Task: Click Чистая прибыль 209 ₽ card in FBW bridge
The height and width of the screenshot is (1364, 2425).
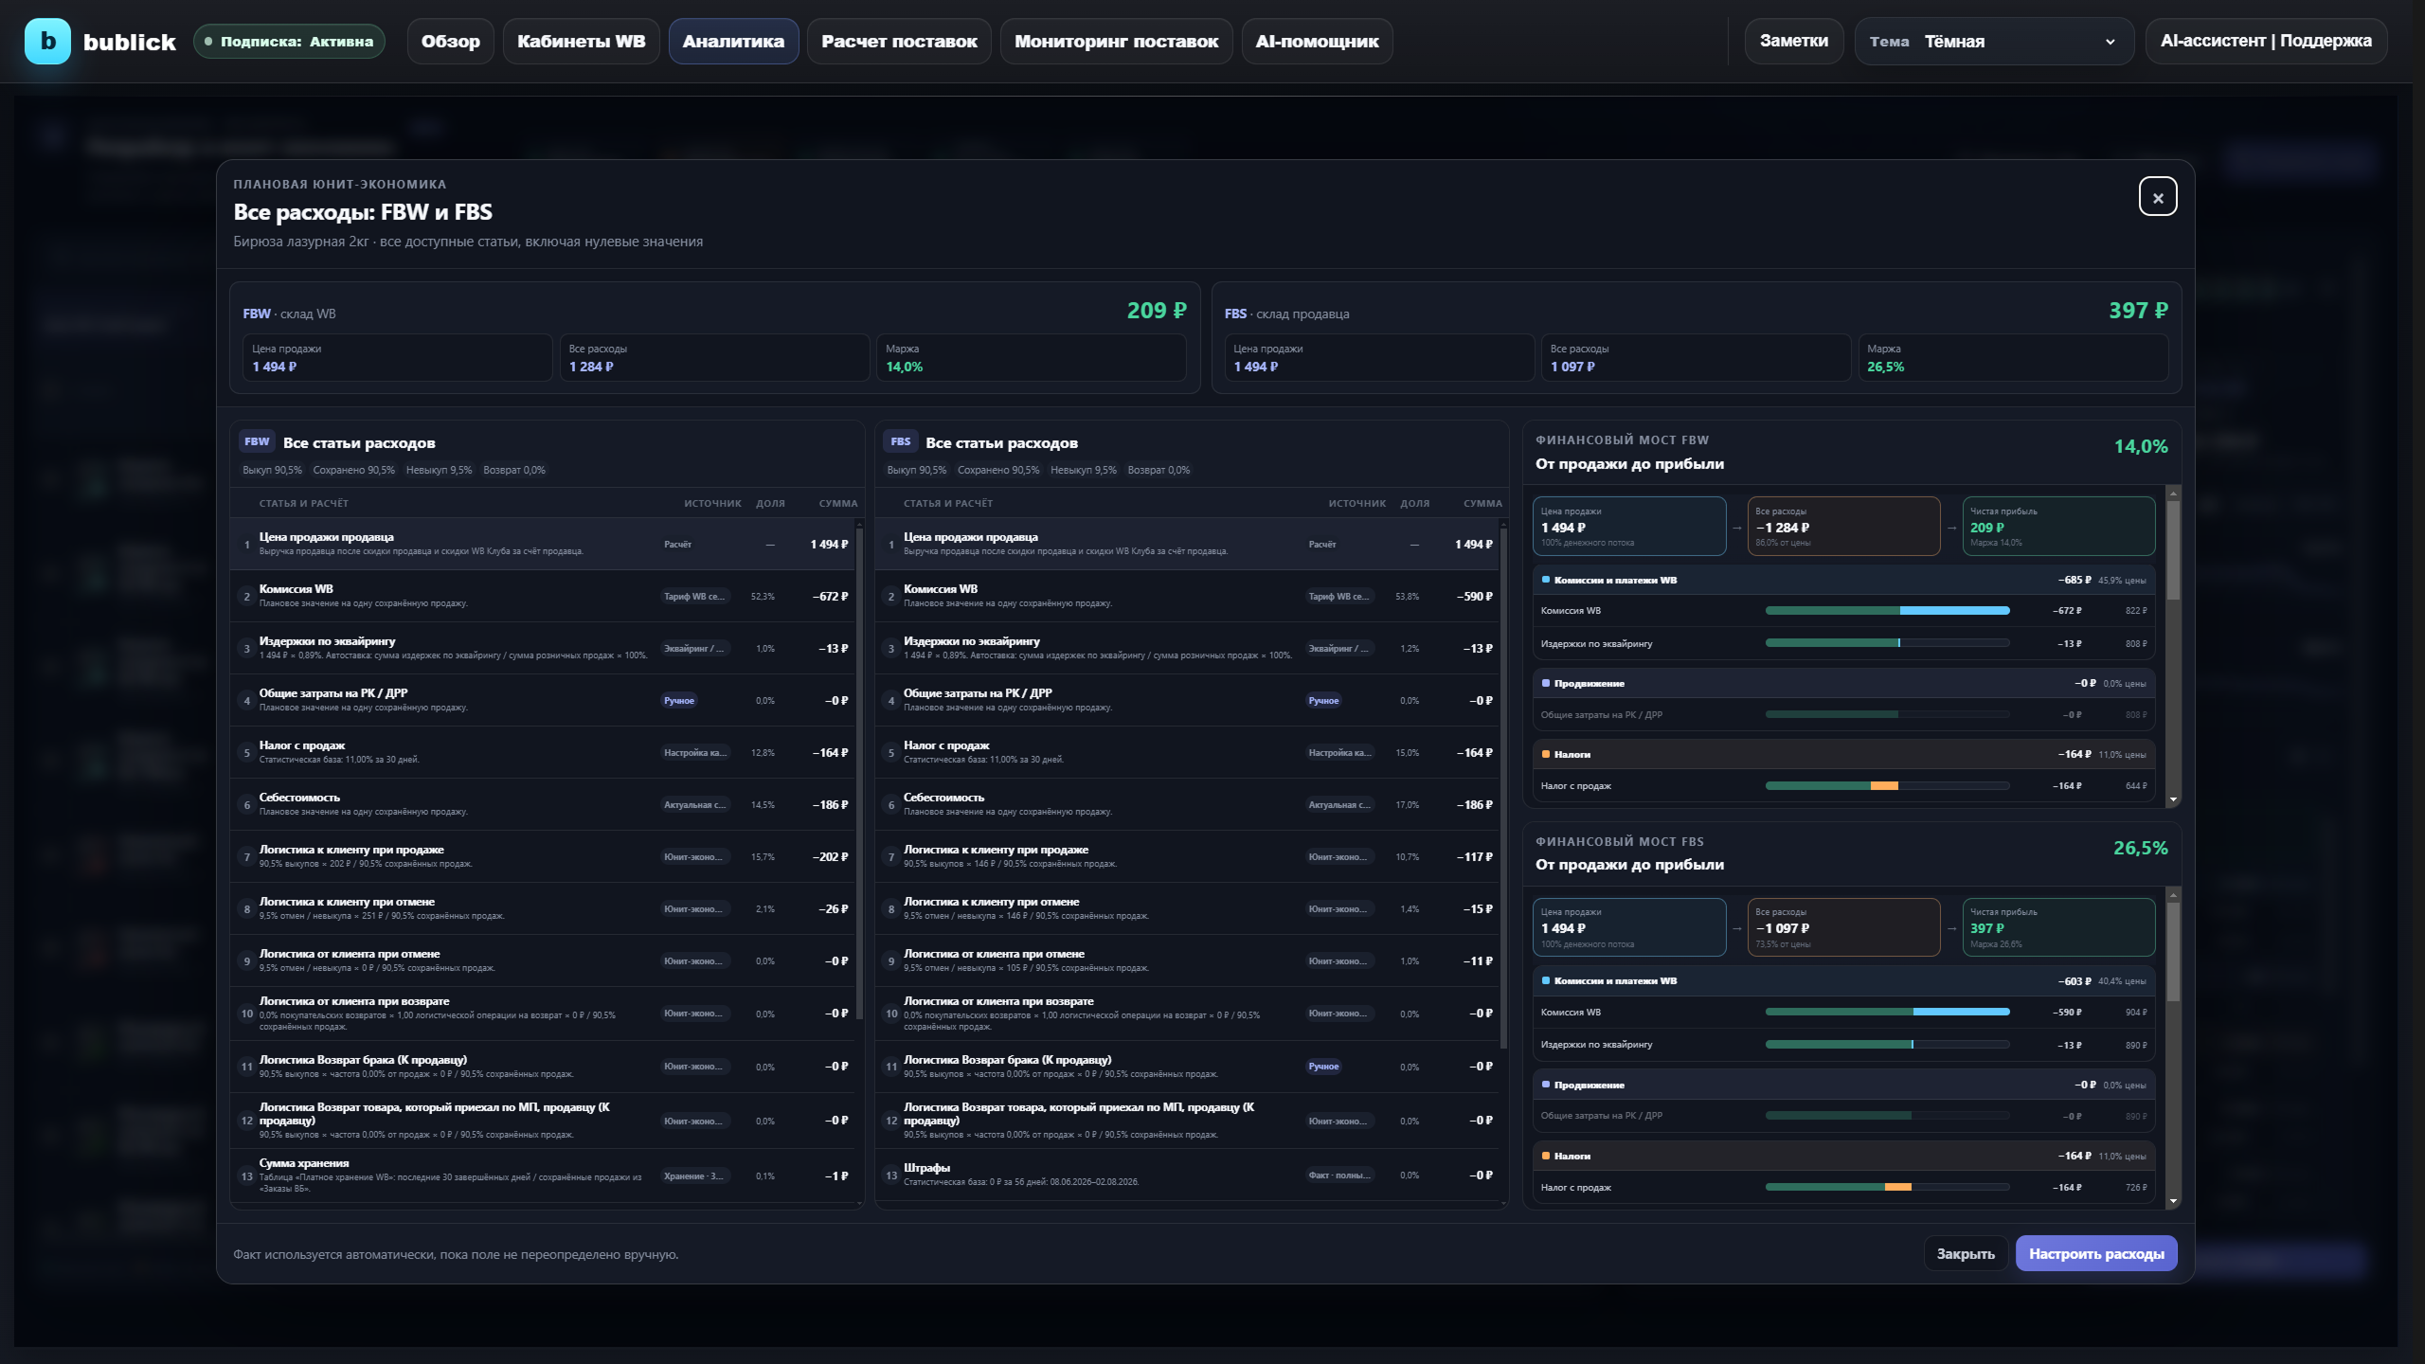Action: pos(2058,527)
